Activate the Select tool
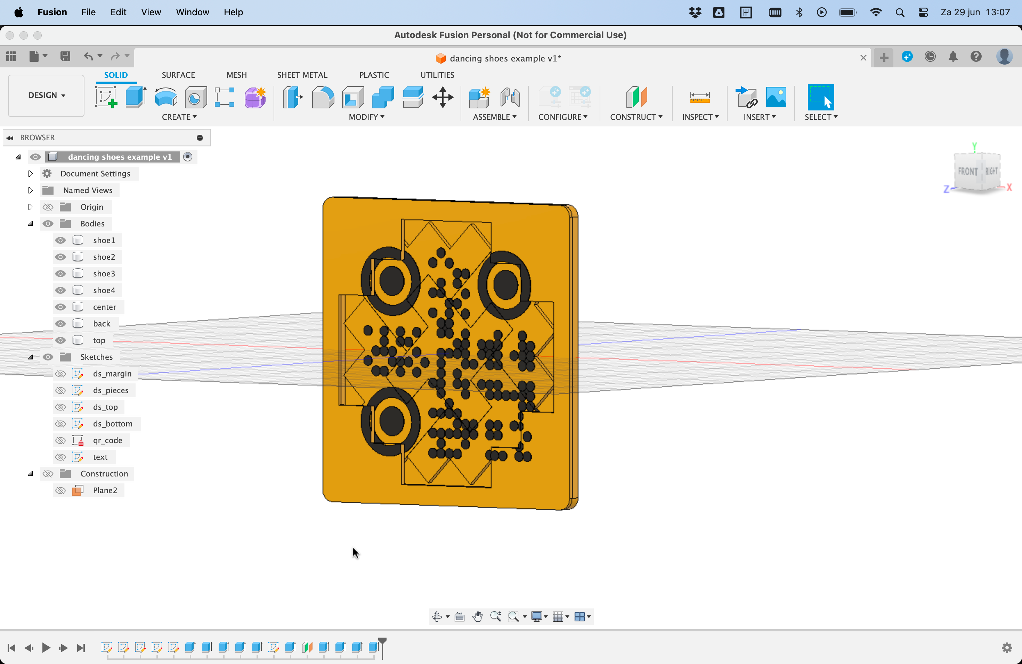The width and height of the screenshot is (1022, 664). point(821,97)
